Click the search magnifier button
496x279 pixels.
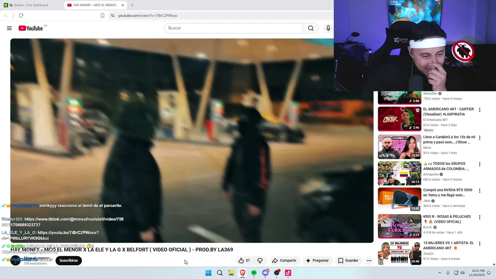coord(311,28)
